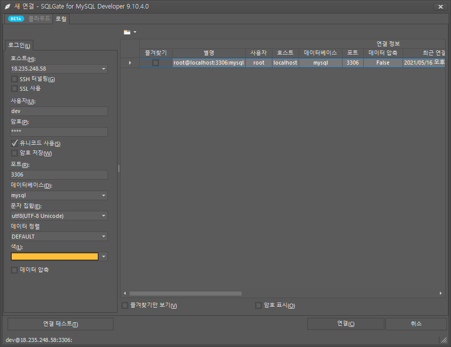Select the 로그인 tab

tap(19, 45)
